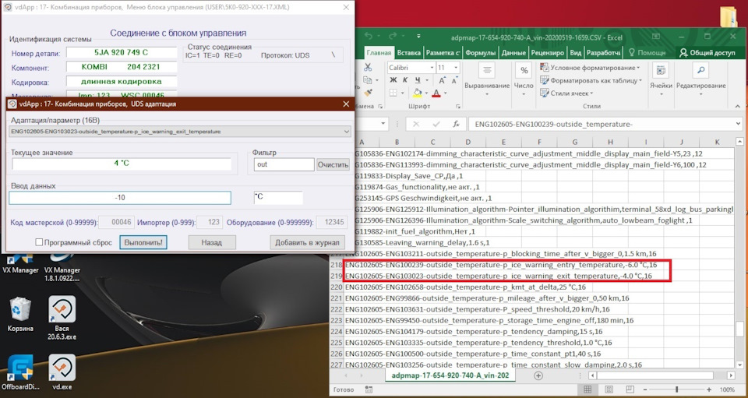This screenshot has height=398, width=748.
Task: Switch to the Формулы ribbon tab
Action: (x=481, y=53)
